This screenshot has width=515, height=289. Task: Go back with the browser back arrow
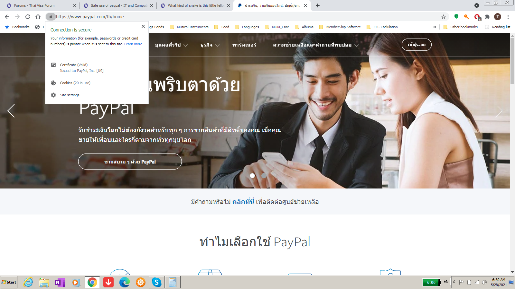click(x=7, y=17)
